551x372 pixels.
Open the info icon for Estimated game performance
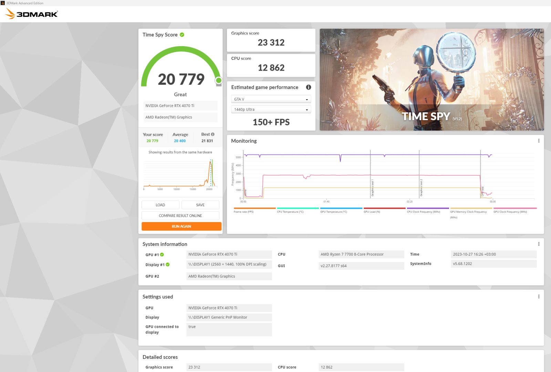click(309, 87)
